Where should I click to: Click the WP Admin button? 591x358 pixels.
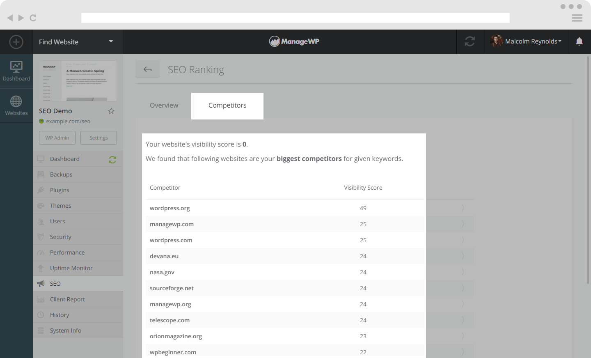57,138
